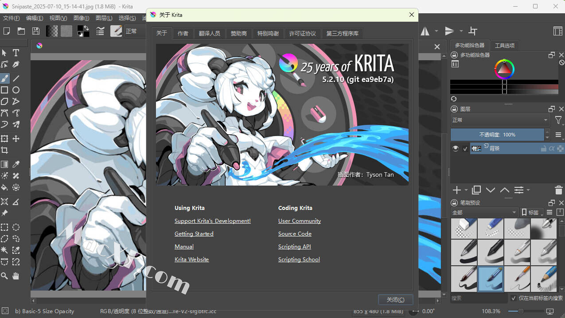565x318 pixels.
Task: Expand the layer properties arrow dropdown
Action: 528,190
